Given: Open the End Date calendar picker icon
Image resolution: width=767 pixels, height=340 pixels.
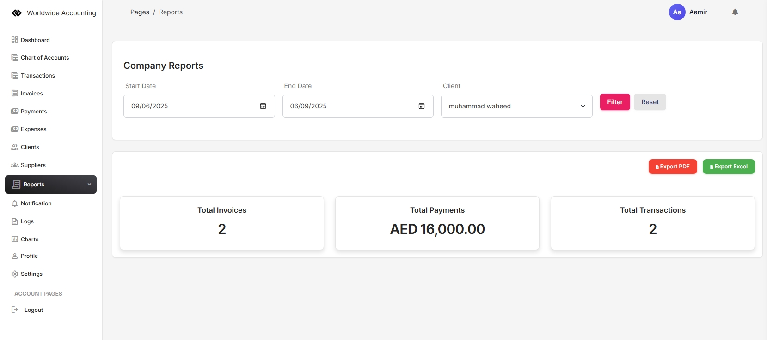Looking at the screenshot, I should click(421, 106).
